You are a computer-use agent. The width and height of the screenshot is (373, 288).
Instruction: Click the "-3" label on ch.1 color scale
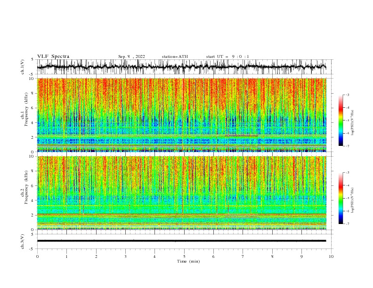point(348,95)
